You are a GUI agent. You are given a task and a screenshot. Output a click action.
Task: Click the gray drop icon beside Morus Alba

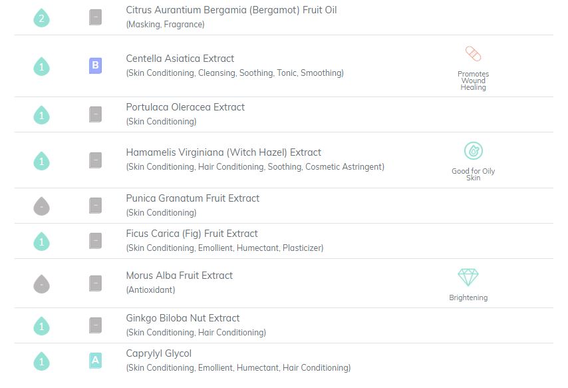(x=42, y=284)
